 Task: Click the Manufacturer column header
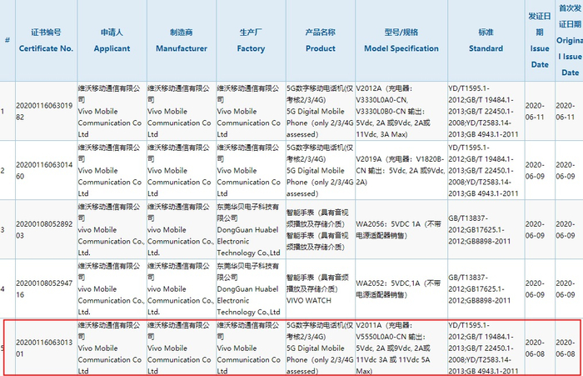(x=182, y=40)
